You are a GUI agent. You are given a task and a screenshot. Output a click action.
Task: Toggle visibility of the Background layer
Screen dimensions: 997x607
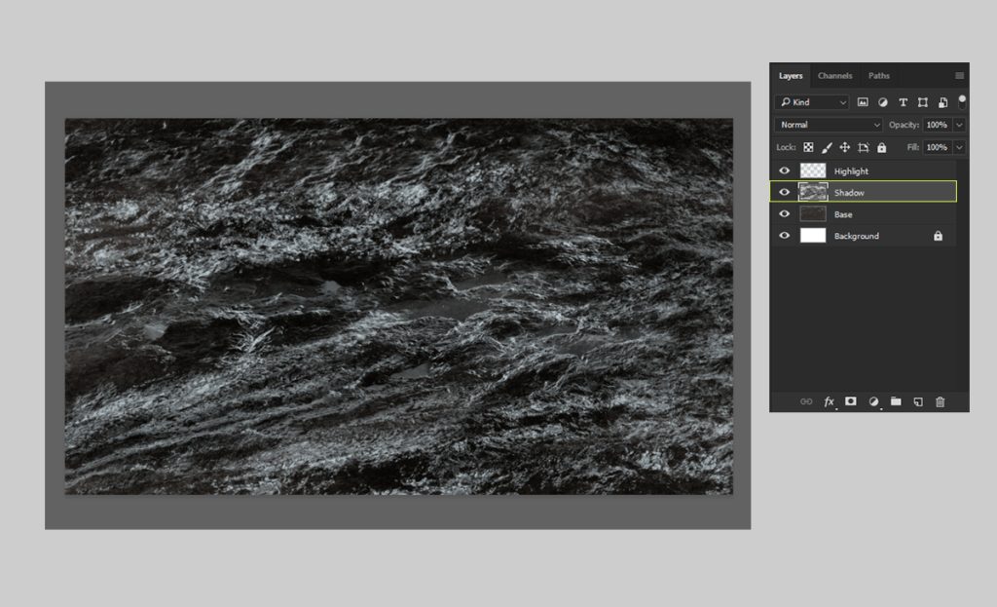(x=785, y=236)
